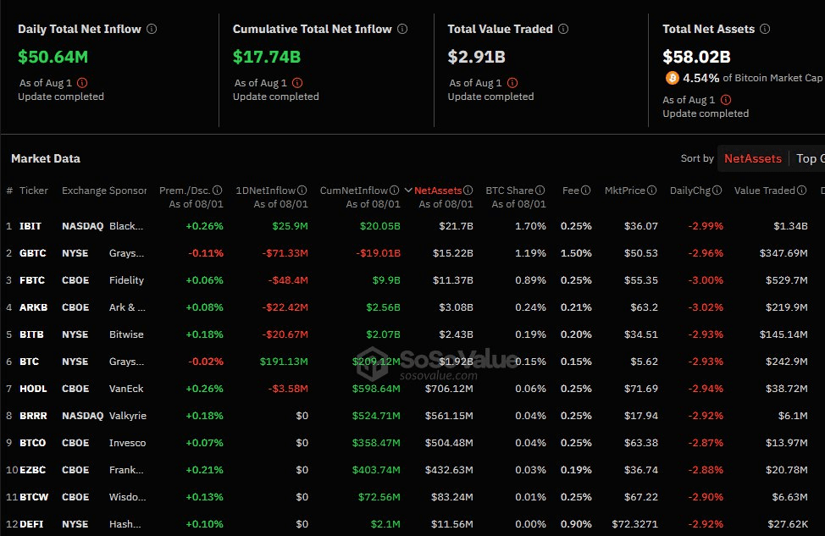Click $191.13M inflow cell in BTC row
Screen dimensions: 825x536
coord(284,362)
